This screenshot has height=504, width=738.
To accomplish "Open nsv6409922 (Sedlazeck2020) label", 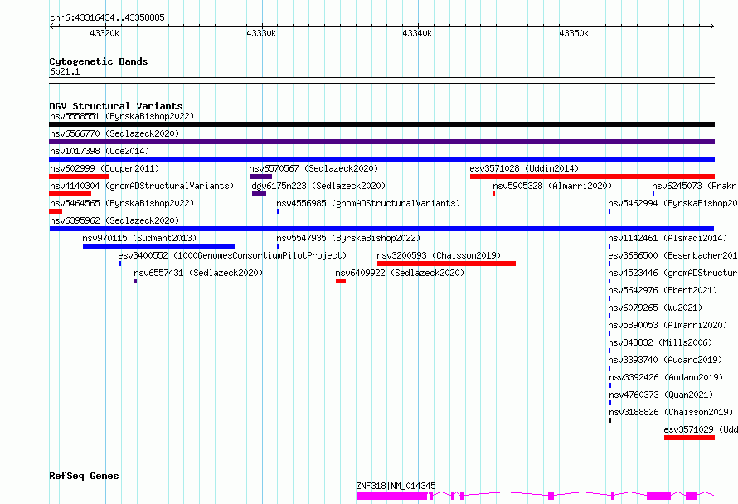I will [x=400, y=273].
